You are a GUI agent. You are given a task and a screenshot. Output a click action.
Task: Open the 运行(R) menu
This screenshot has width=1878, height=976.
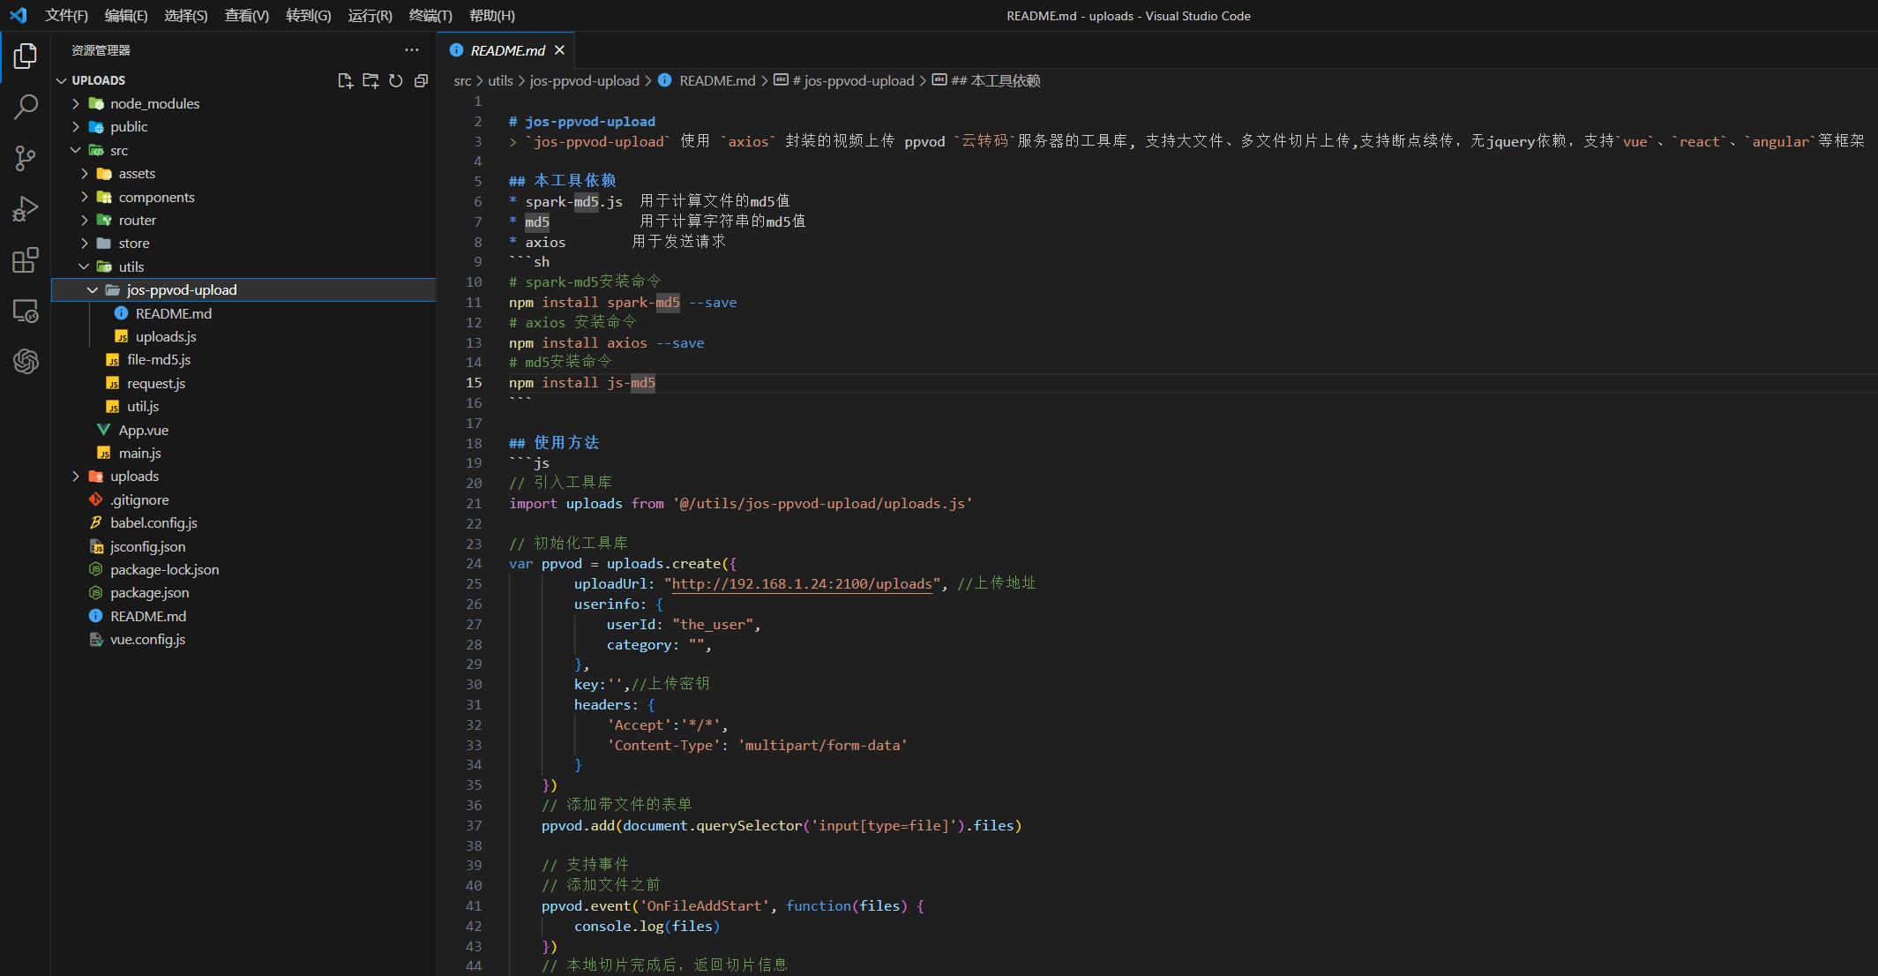click(x=370, y=15)
